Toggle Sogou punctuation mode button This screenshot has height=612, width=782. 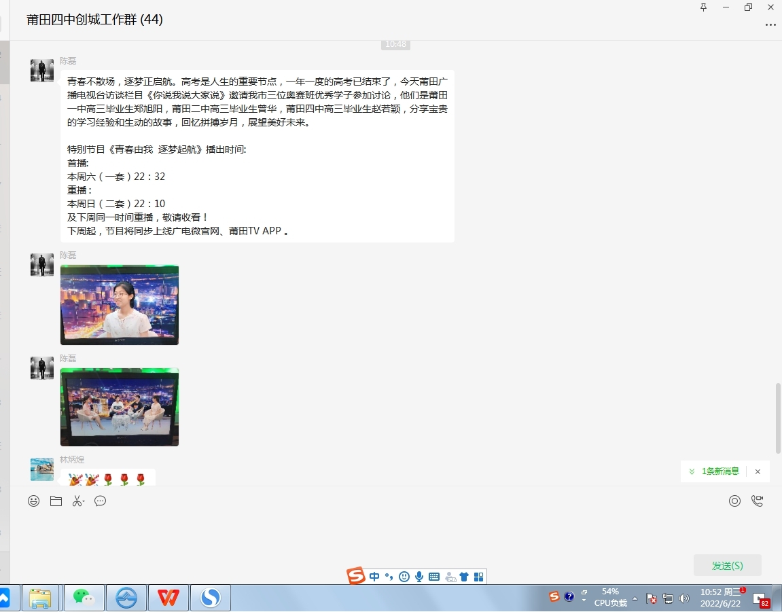click(x=389, y=577)
